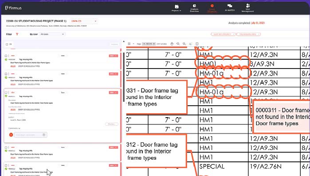Open the Projects folder icon menu

[177, 7]
